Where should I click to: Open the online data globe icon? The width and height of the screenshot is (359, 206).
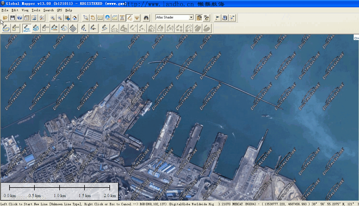coord(20,18)
